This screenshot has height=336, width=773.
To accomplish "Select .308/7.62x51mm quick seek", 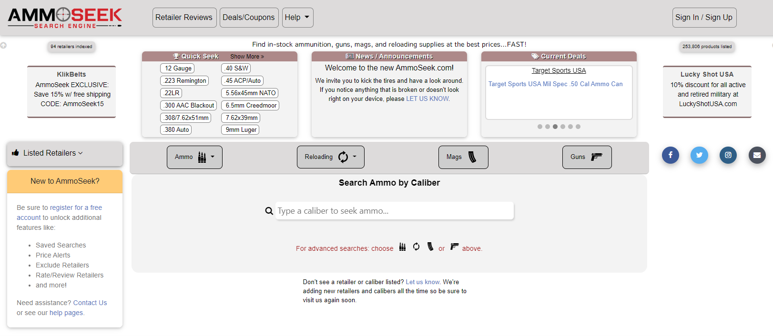I will [x=185, y=118].
